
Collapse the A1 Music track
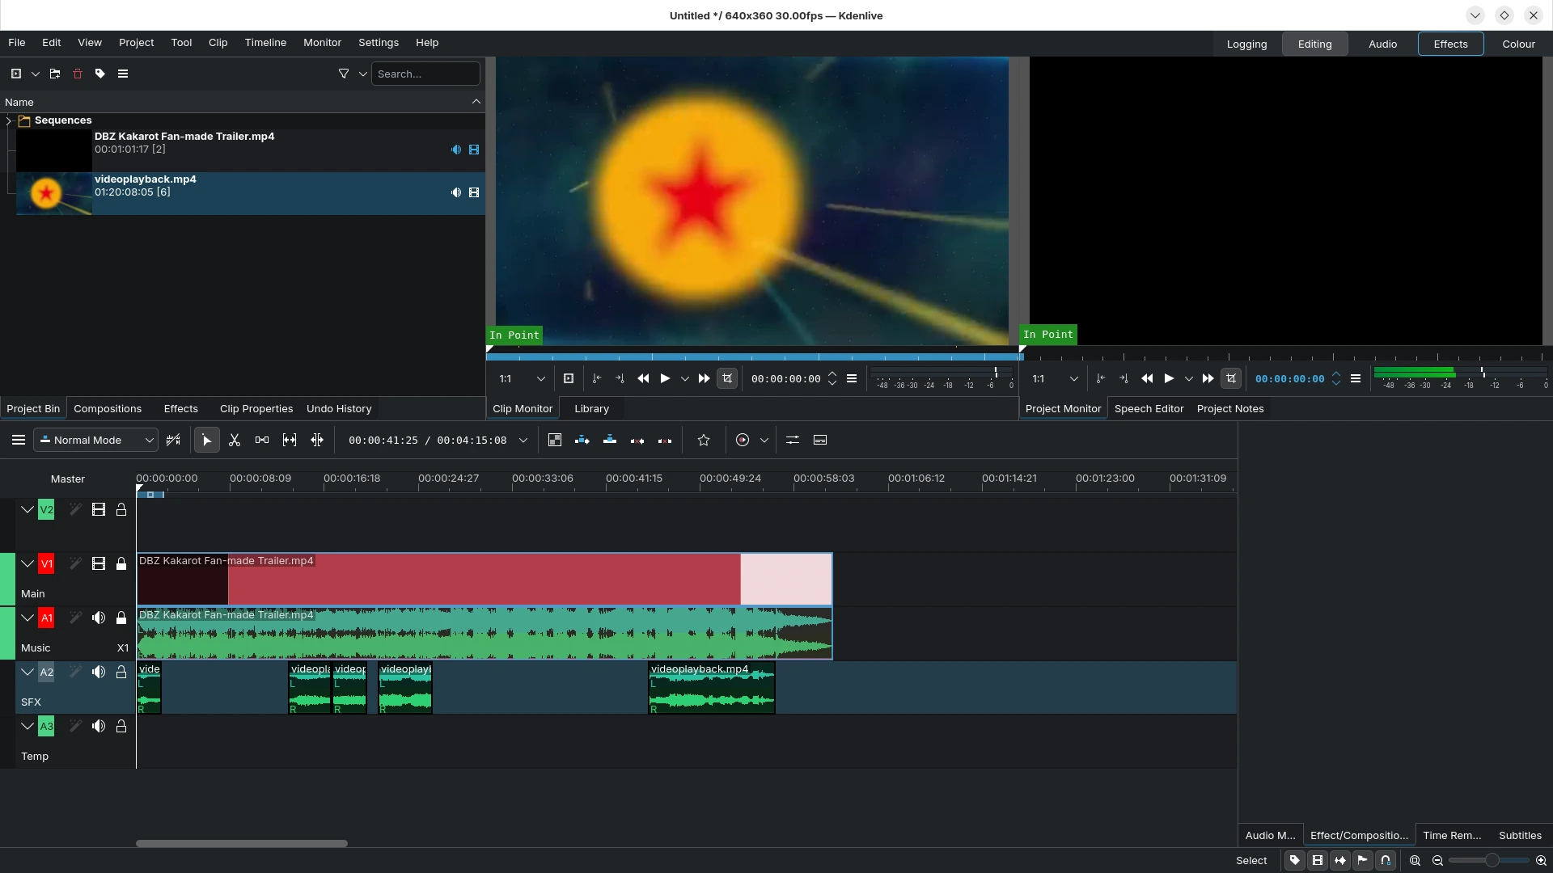28,618
